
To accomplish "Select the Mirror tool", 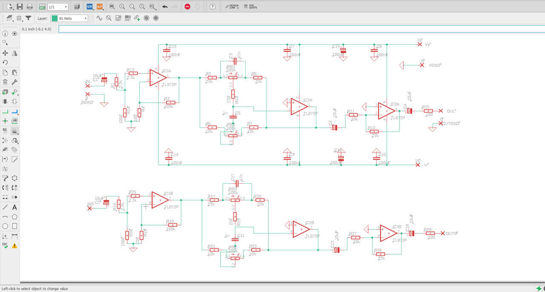I will tap(14, 53).
